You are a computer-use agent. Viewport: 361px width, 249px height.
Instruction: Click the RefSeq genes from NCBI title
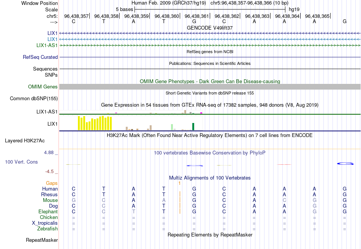210,52
